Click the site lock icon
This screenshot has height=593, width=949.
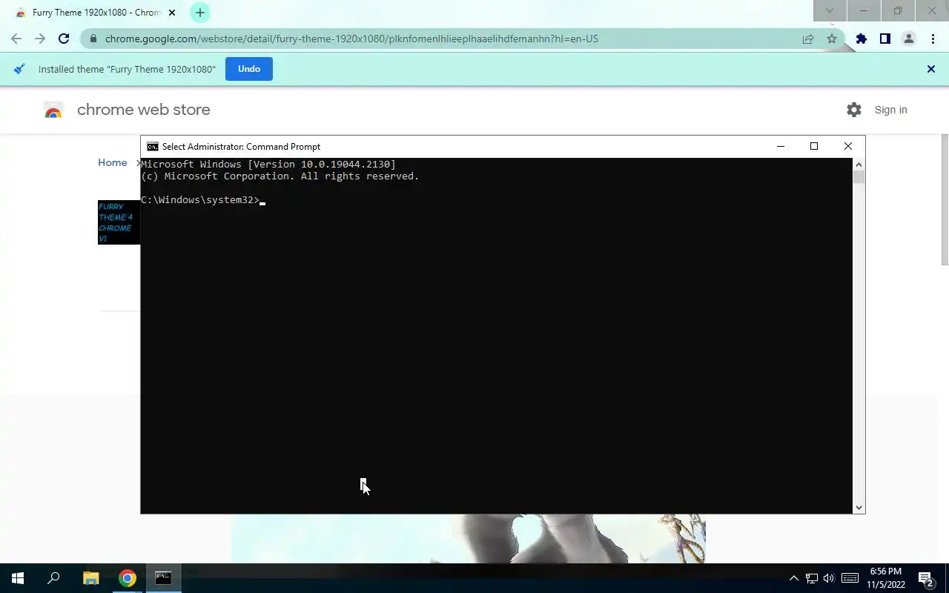coord(93,39)
